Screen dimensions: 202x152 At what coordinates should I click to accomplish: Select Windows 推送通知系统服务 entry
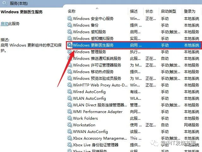(134, 58)
